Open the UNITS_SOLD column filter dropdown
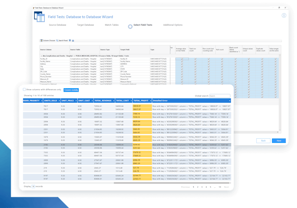Viewport: 297px width, 208px height. 59,101
